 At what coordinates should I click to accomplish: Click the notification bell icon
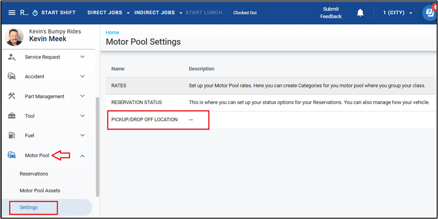(x=360, y=13)
